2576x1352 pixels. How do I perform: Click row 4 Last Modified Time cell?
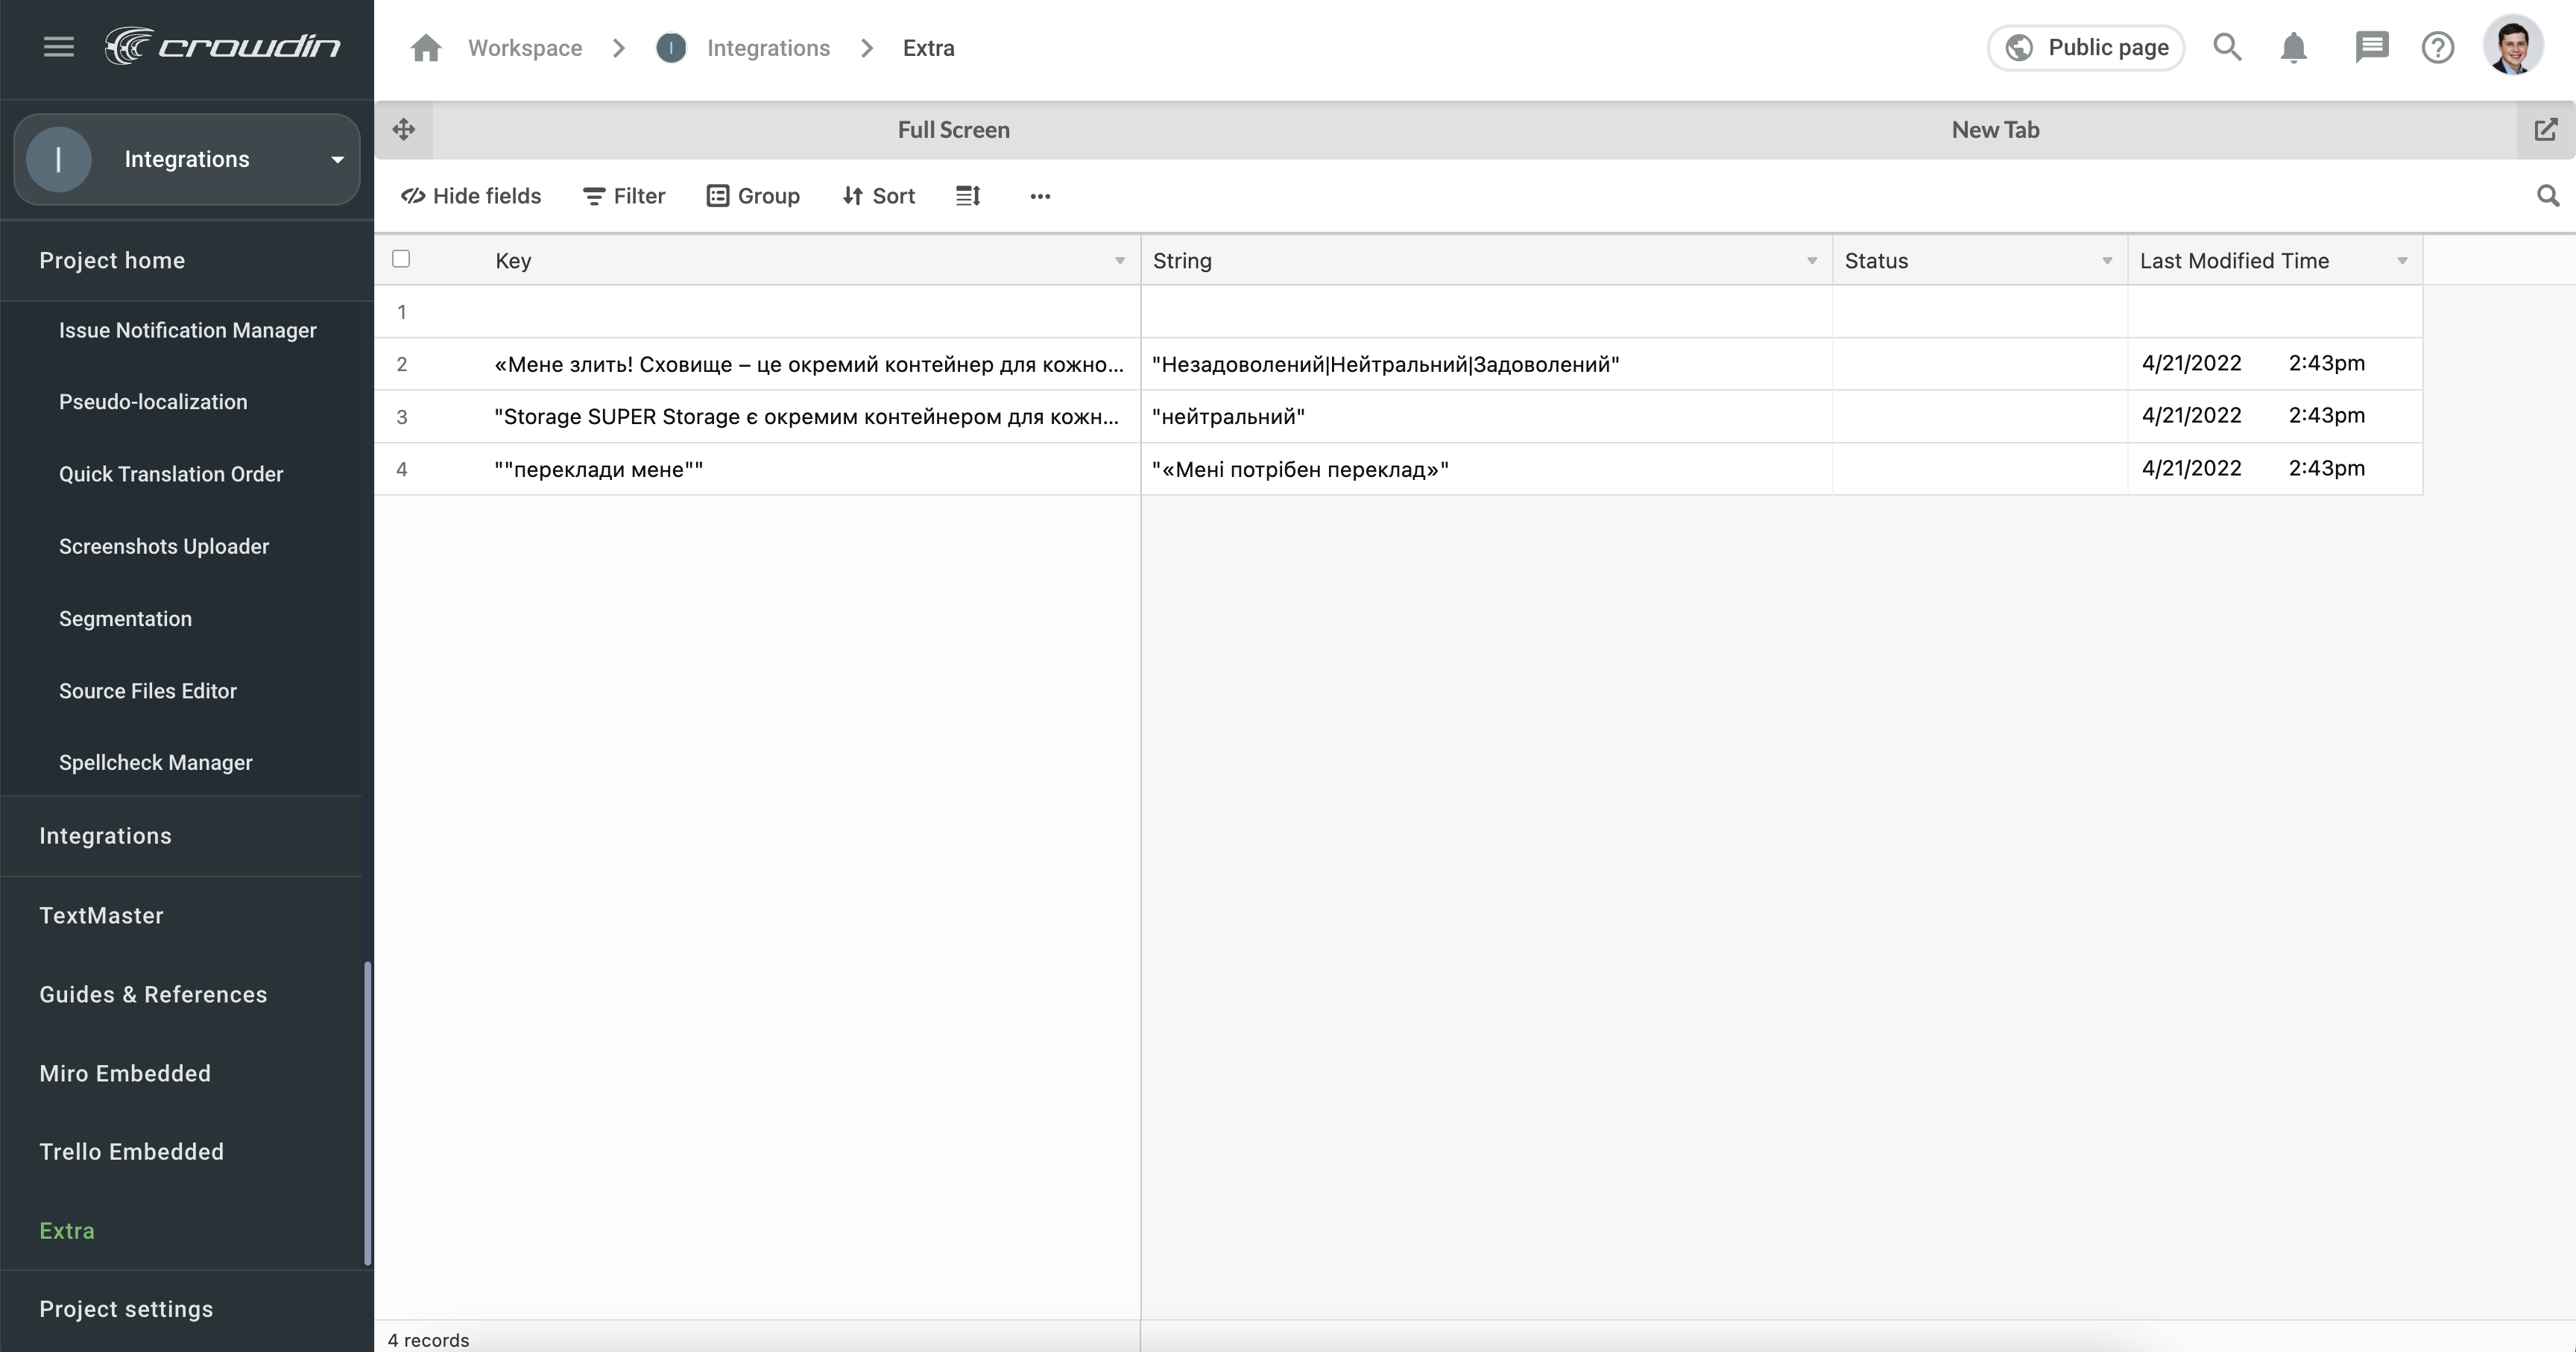[x=2275, y=469]
